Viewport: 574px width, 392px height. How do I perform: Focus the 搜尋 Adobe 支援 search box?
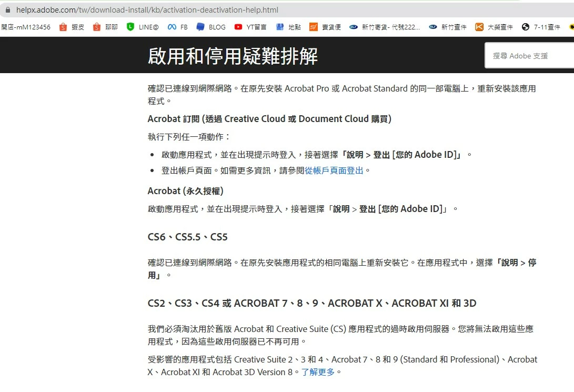point(529,56)
